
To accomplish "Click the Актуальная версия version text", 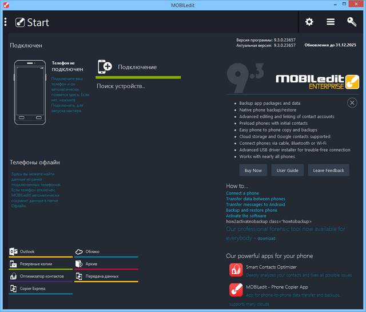I will point(266,45).
